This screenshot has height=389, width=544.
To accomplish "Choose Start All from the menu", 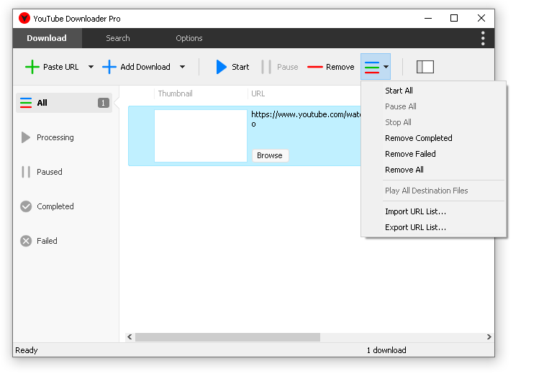I will point(434,91).
